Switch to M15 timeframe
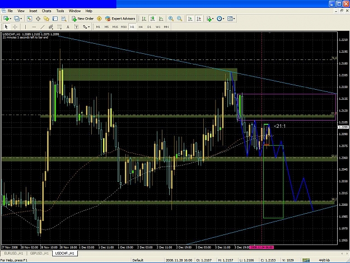The width and height of the screenshot is (350, 263). (x=115, y=27)
